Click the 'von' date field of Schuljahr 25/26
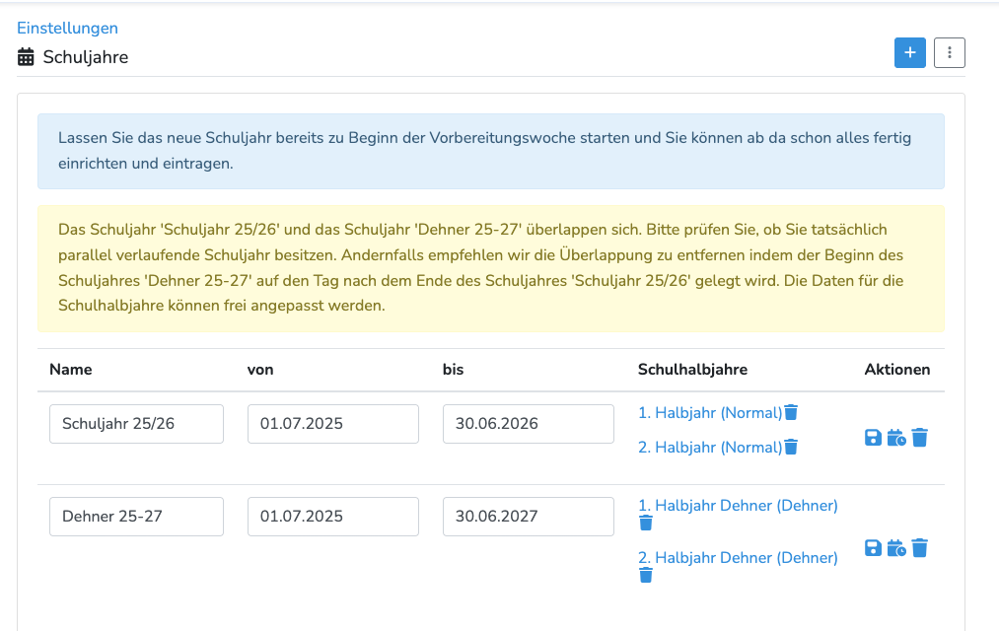 point(332,424)
